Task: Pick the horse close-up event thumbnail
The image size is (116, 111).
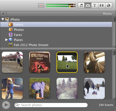Action: [x=94, y=62]
